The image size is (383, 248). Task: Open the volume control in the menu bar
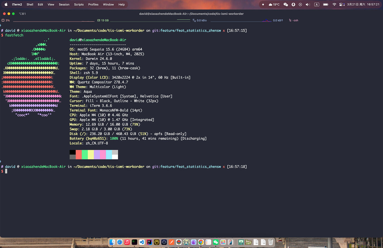point(308,4)
